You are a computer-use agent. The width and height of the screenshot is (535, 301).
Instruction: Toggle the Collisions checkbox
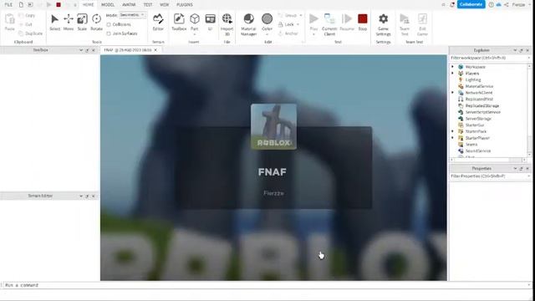tap(109, 24)
